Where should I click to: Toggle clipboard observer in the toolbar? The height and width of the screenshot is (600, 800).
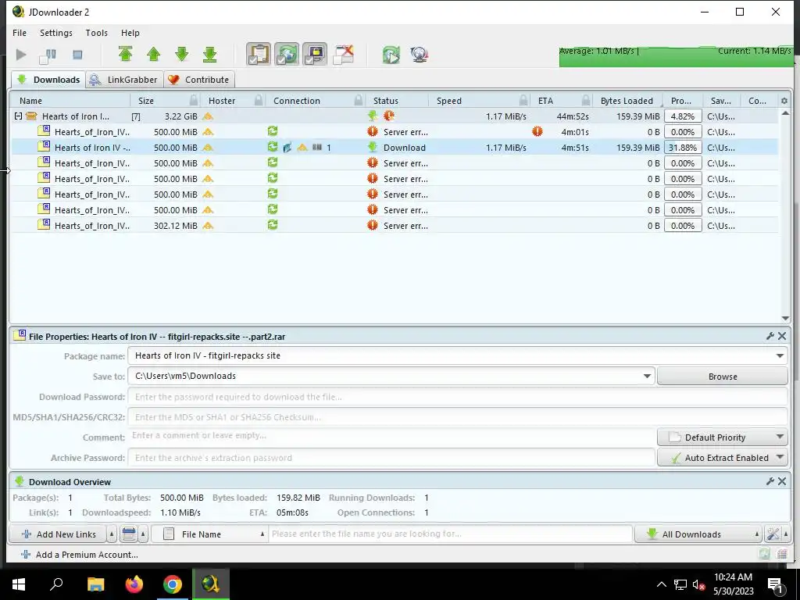point(259,54)
